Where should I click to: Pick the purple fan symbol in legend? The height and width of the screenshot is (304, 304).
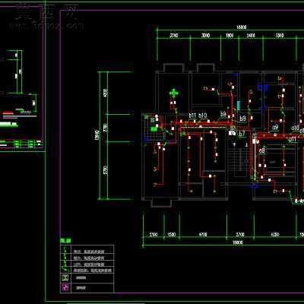coord(65,287)
